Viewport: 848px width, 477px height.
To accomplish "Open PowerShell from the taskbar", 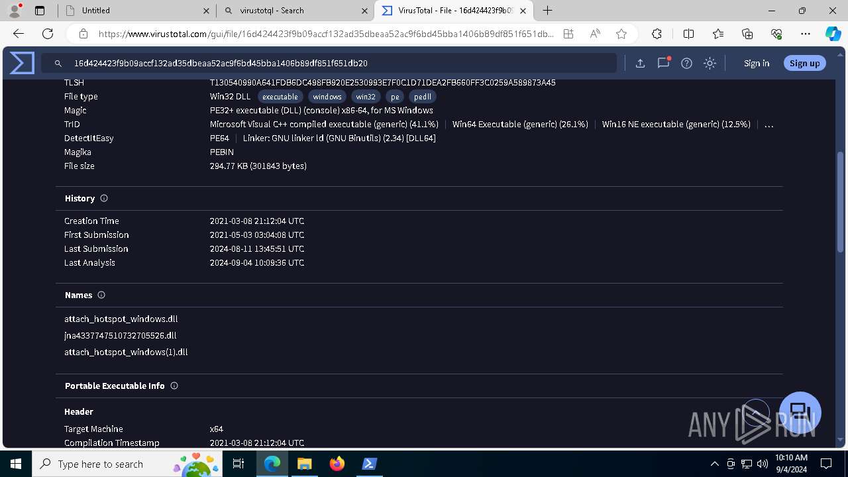I will pyautogui.click(x=370, y=464).
